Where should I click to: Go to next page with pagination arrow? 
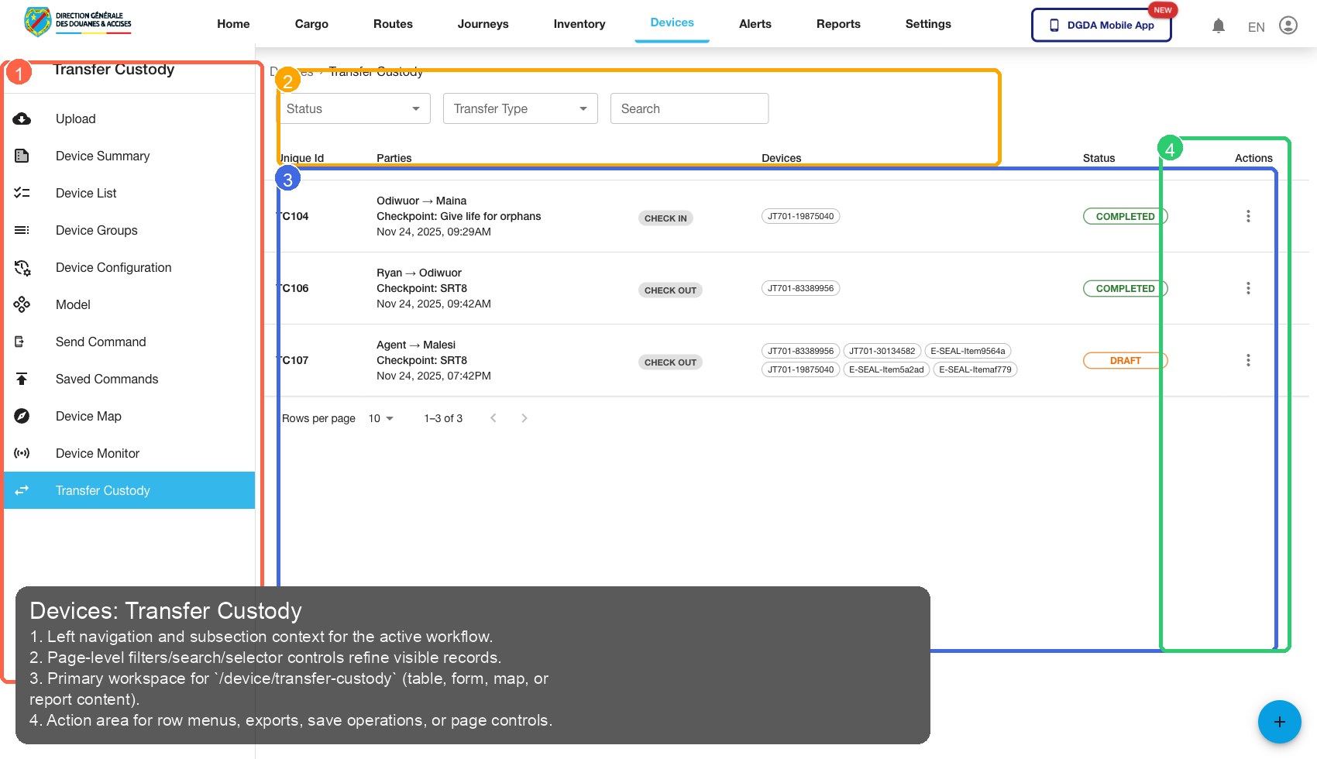524,418
